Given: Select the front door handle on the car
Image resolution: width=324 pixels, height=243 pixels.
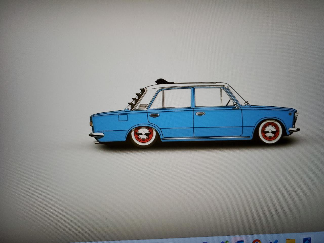Looking at the screenshot, I should [200, 114].
